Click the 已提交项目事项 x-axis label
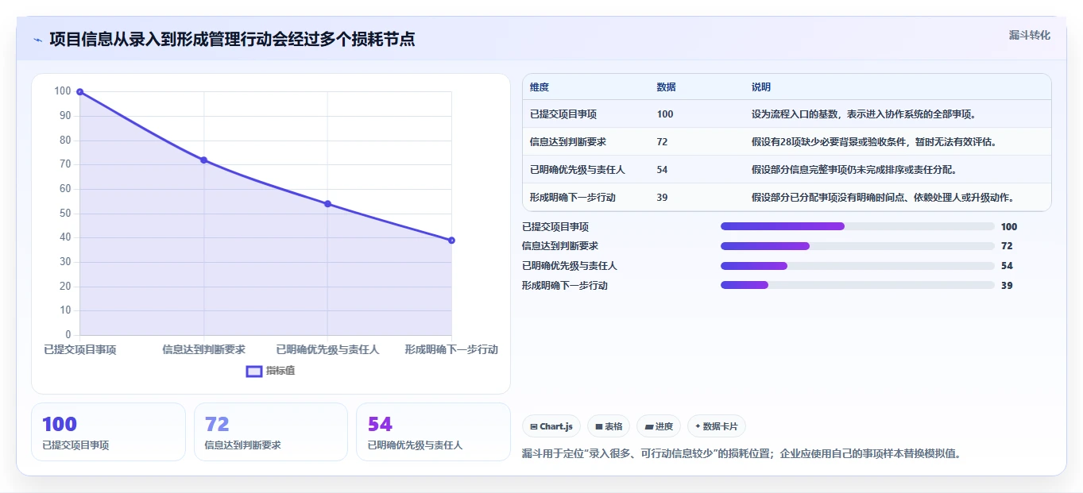The width and height of the screenshot is (1083, 493). pos(79,349)
